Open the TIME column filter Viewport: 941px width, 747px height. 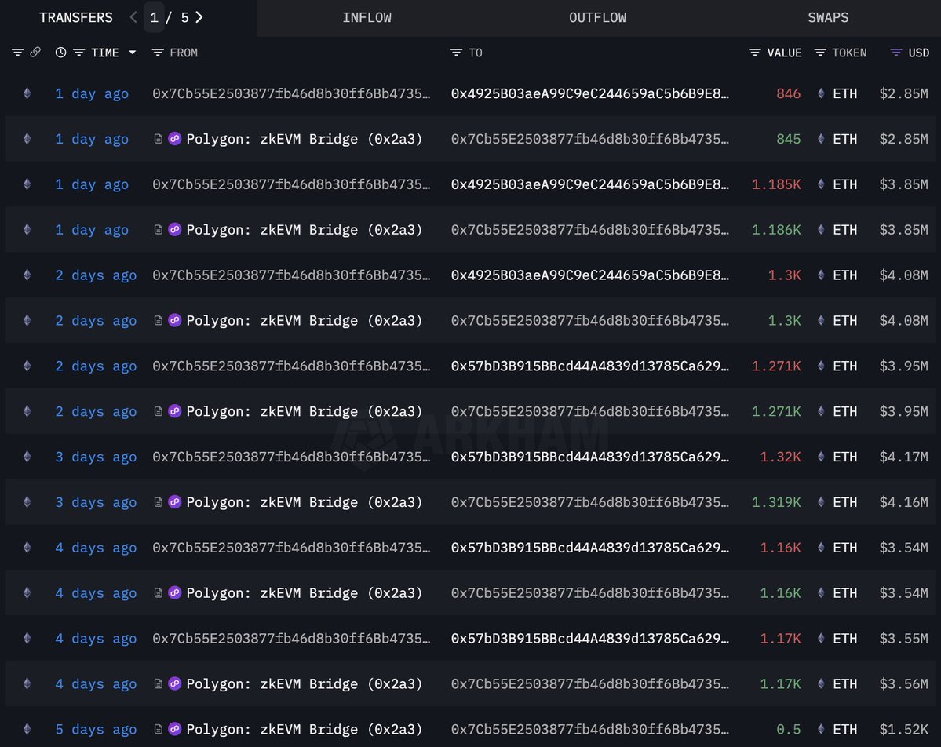(x=78, y=53)
